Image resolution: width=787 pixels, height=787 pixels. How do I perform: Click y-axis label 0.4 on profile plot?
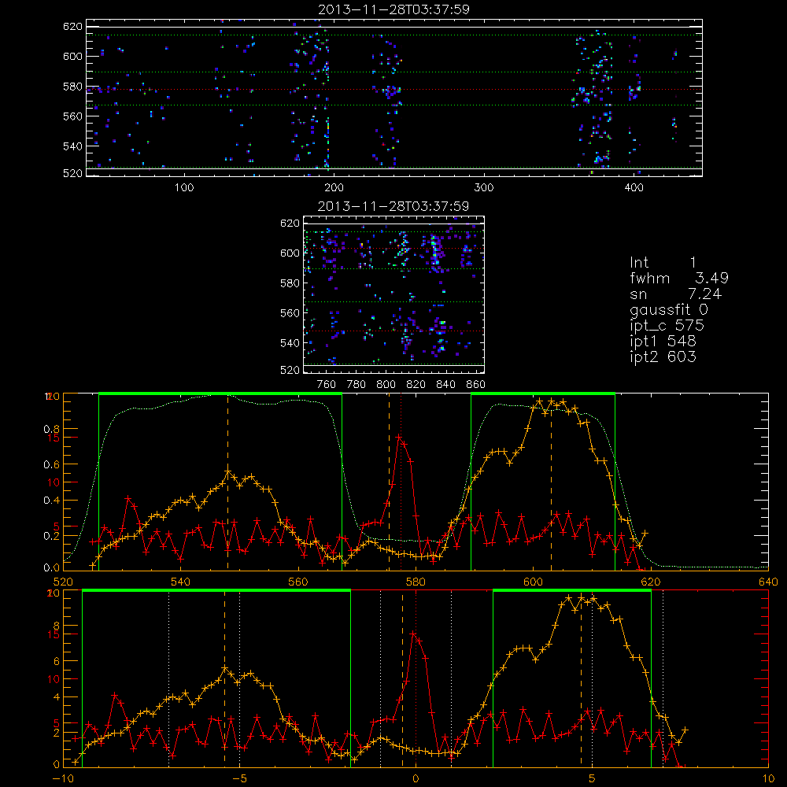(51, 501)
